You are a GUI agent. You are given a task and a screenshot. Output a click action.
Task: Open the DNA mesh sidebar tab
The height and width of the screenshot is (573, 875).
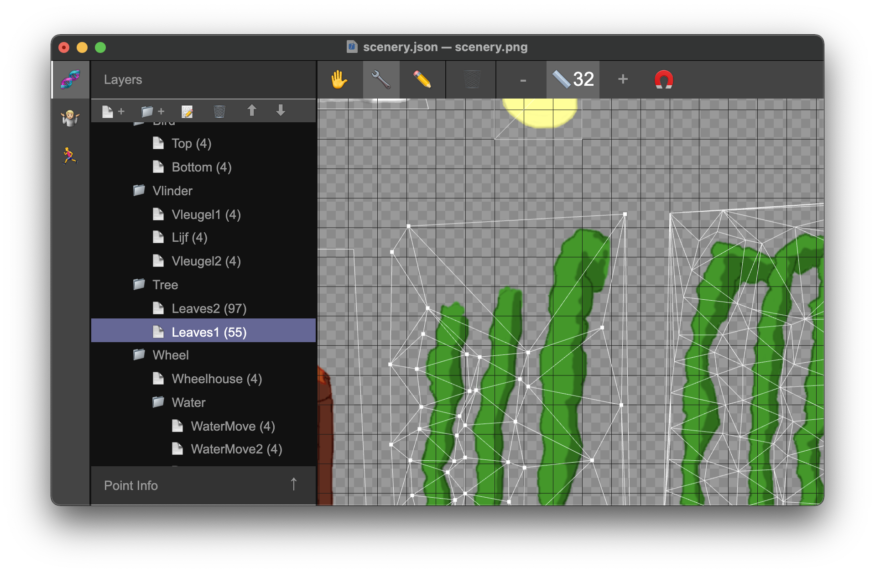pos(70,80)
